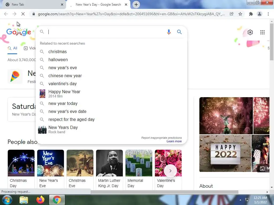Close the New Tab tab
Image resolution: width=274 pixels, height=205 pixels.
click(x=62, y=5)
